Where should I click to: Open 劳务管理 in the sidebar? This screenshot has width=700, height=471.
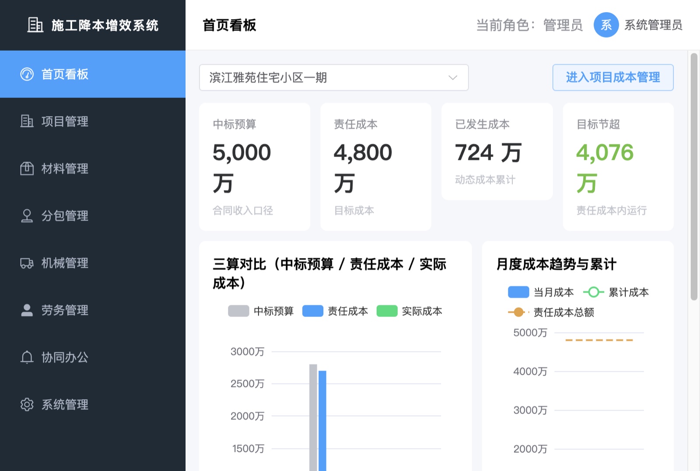(x=93, y=310)
